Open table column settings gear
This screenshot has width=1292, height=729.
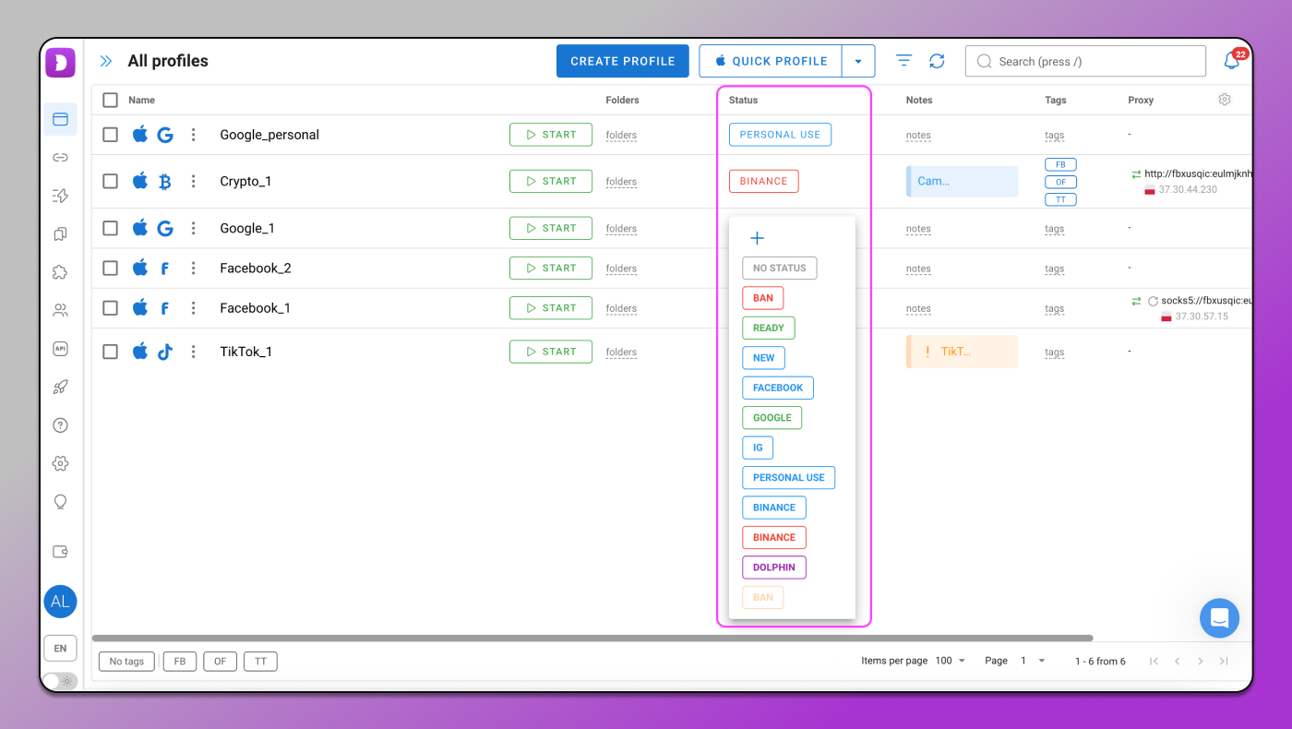point(1225,100)
